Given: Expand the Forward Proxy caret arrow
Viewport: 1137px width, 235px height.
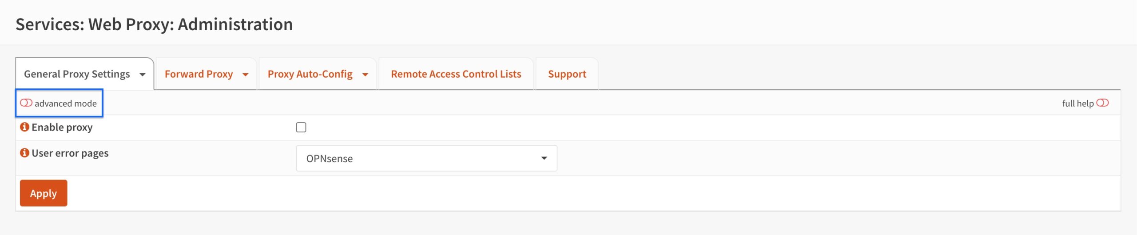Looking at the screenshot, I should coord(245,75).
